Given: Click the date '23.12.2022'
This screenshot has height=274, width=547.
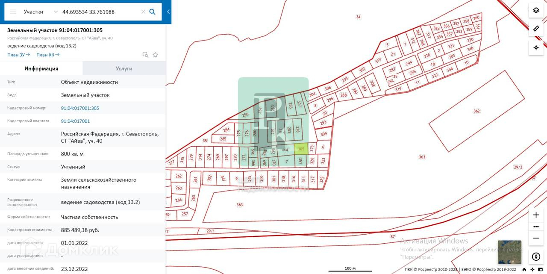Looking at the screenshot, I should 74,269.
